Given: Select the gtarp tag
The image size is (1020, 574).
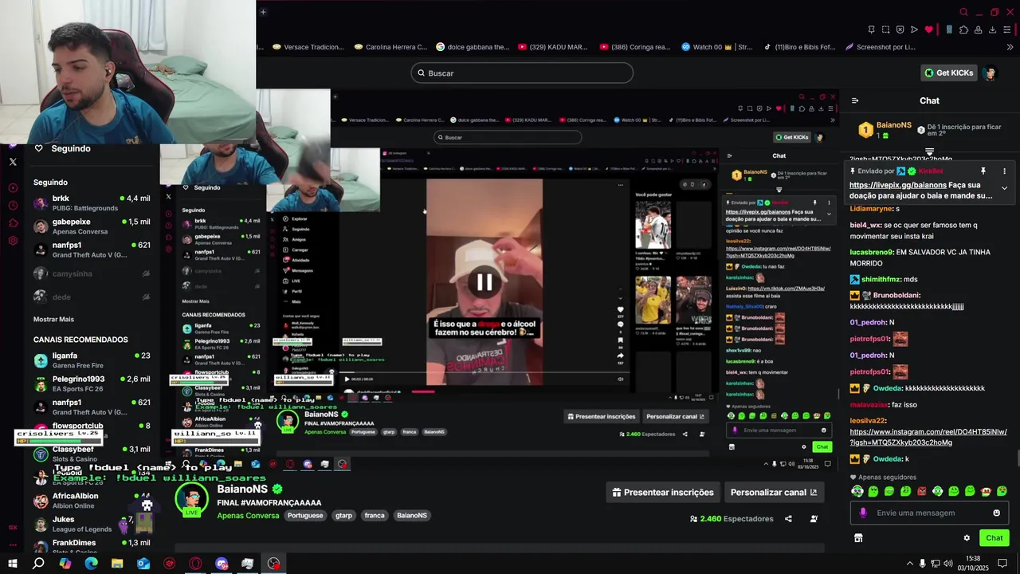Looking at the screenshot, I should [343, 516].
